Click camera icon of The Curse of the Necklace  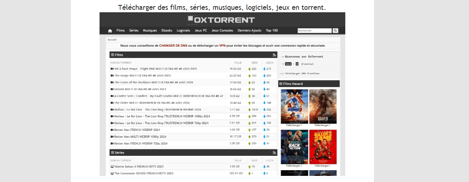(112, 83)
